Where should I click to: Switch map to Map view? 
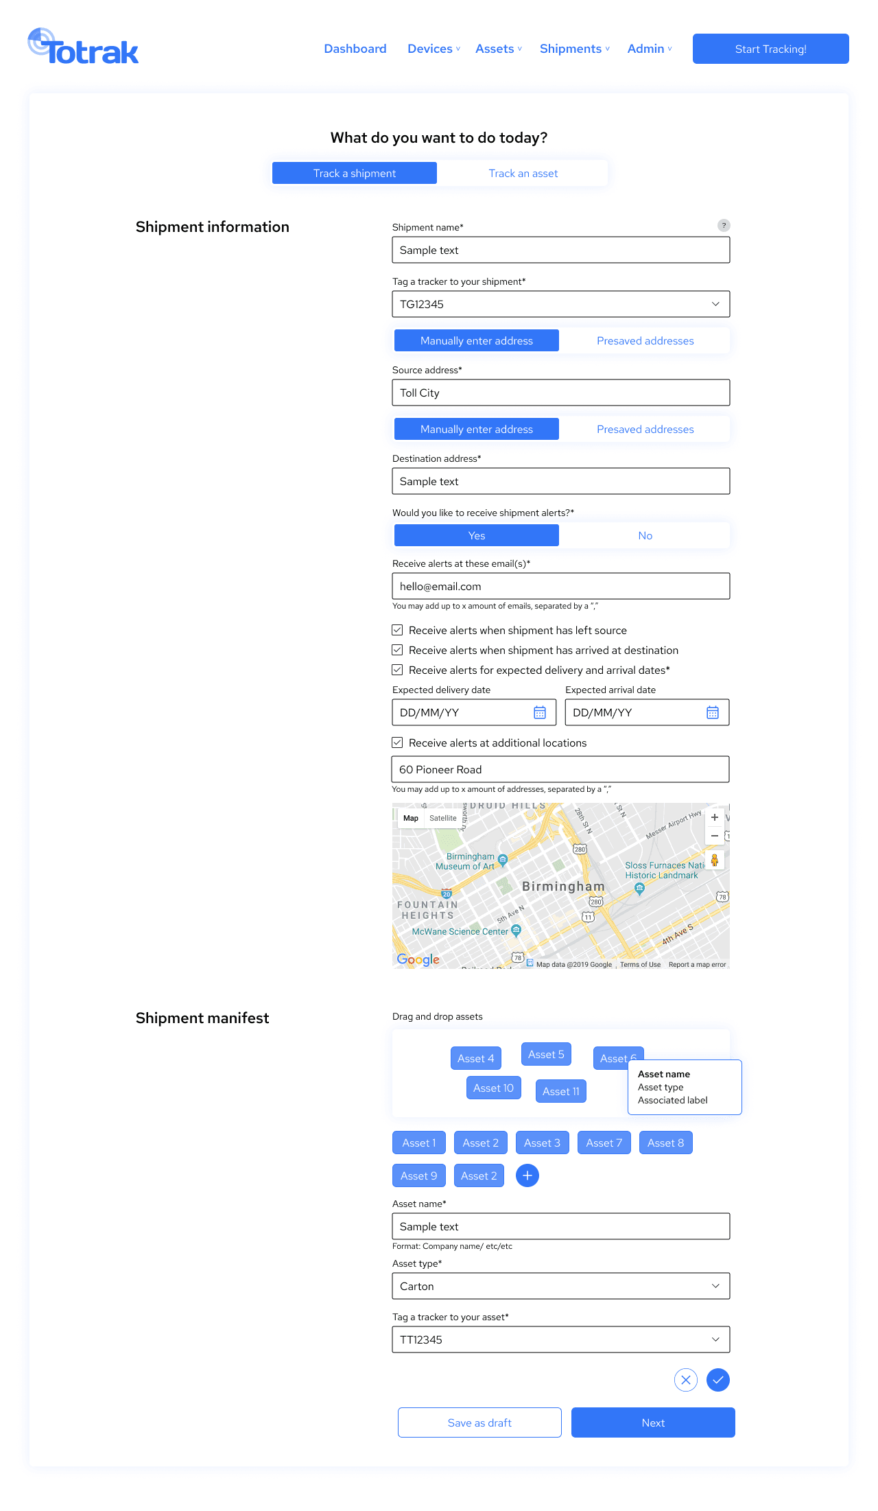(411, 818)
